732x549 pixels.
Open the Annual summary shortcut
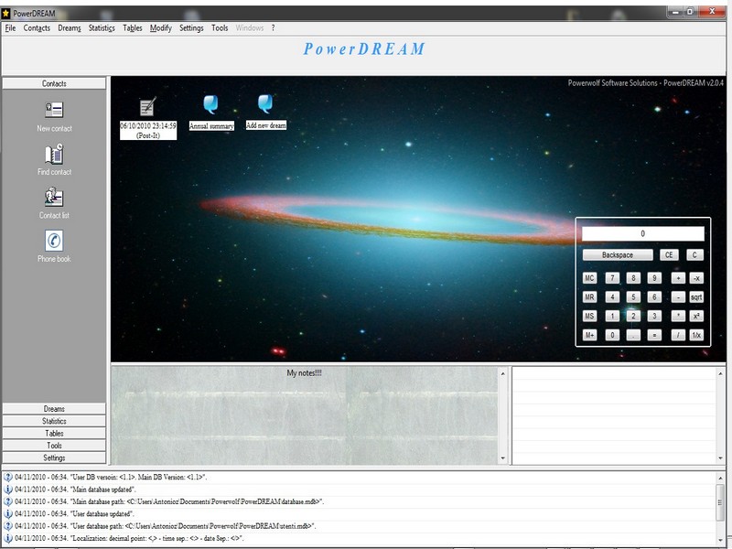(x=211, y=104)
